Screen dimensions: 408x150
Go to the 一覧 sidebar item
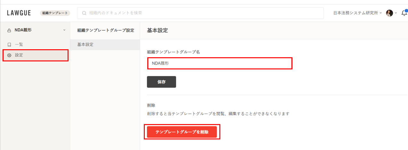pyautogui.click(x=19, y=44)
